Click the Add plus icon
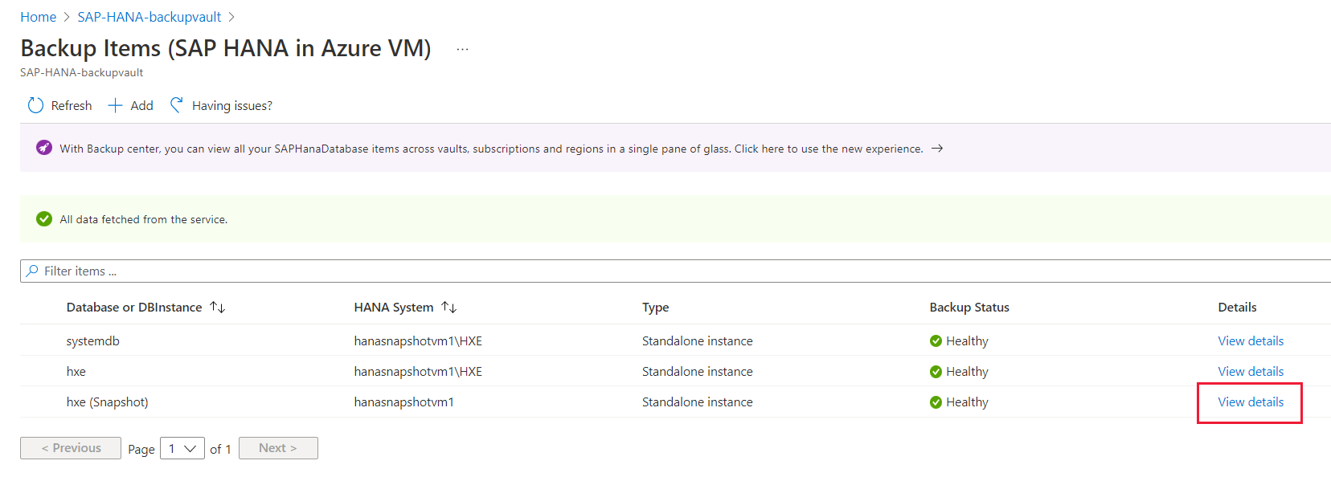The height and width of the screenshot is (477, 1331). click(x=115, y=105)
